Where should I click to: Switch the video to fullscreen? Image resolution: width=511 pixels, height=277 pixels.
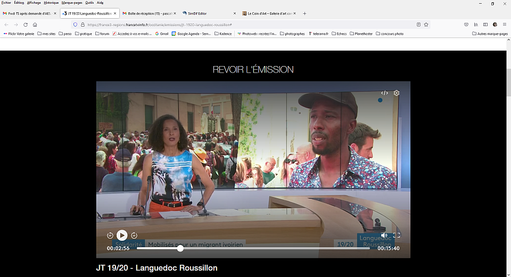point(397,235)
